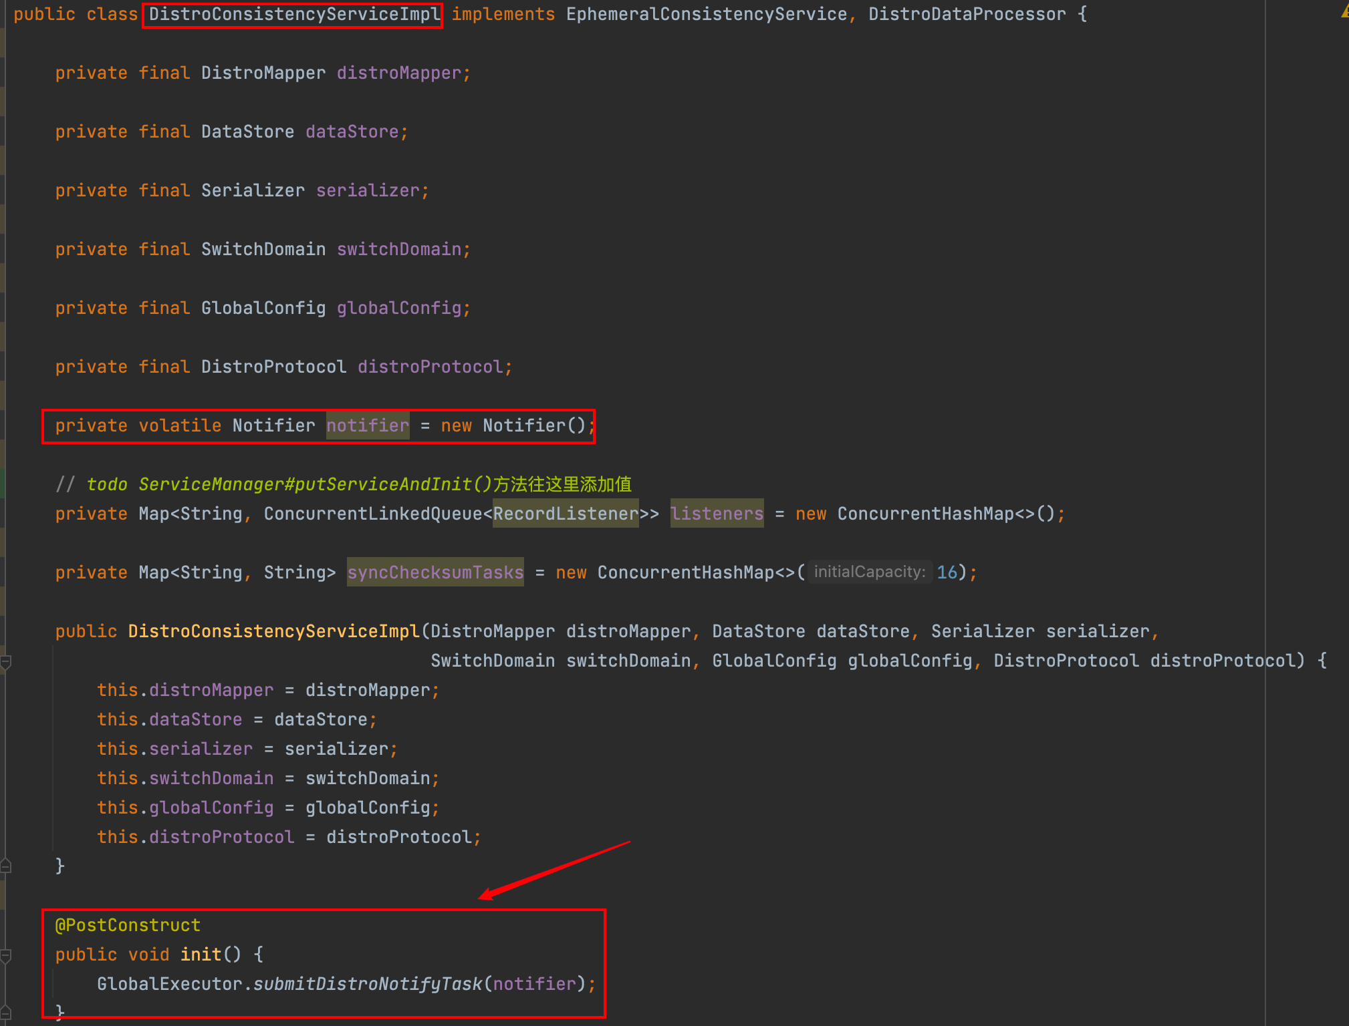Click the yellow warning inspection icon

[1345, 12]
